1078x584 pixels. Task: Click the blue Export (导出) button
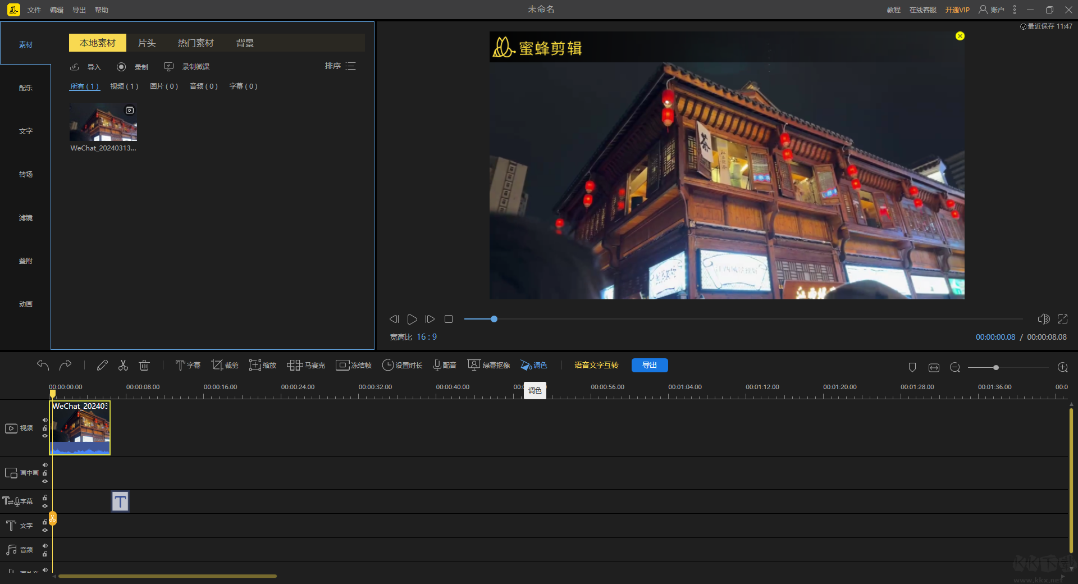649,366
